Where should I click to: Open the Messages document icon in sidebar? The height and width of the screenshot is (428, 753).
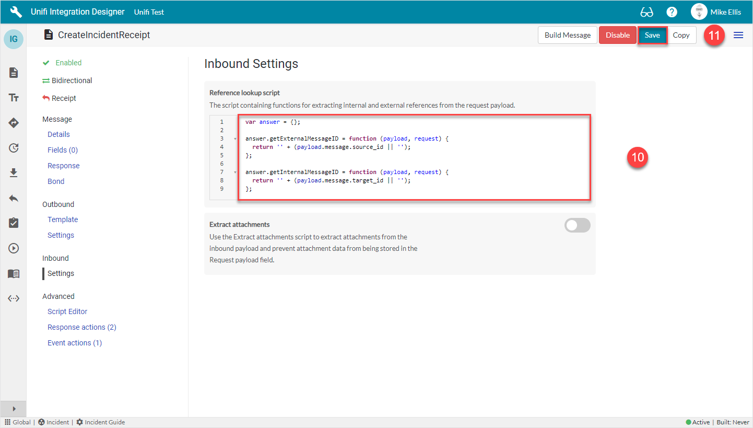[x=13, y=73]
